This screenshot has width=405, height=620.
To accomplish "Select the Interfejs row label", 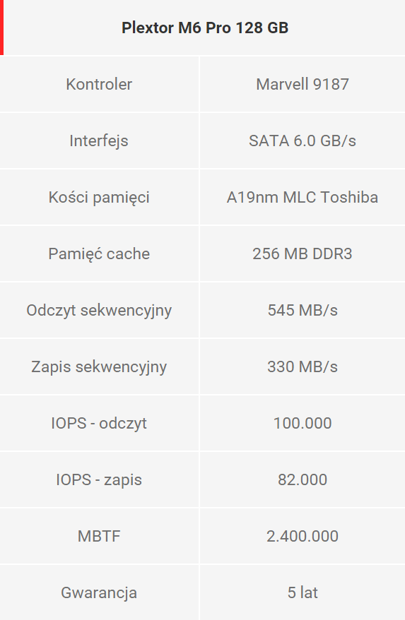I will (x=99, y=141).
